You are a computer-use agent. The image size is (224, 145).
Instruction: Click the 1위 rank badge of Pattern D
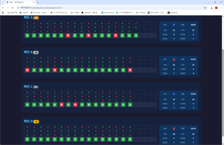36,121
